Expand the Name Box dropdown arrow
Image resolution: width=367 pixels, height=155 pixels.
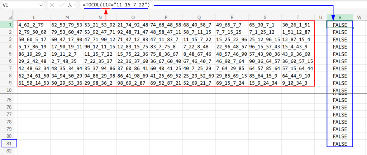click(x=40, y=5)
